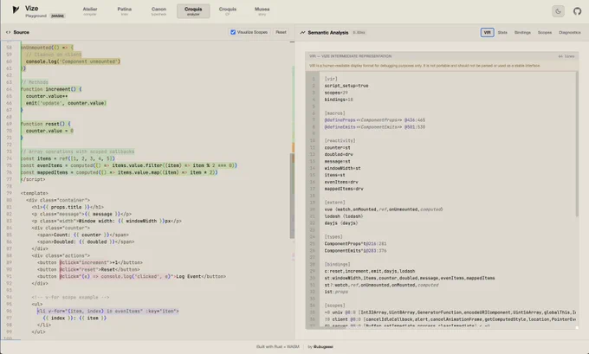Select the active Croquis analyzer tab

point(193,11)
